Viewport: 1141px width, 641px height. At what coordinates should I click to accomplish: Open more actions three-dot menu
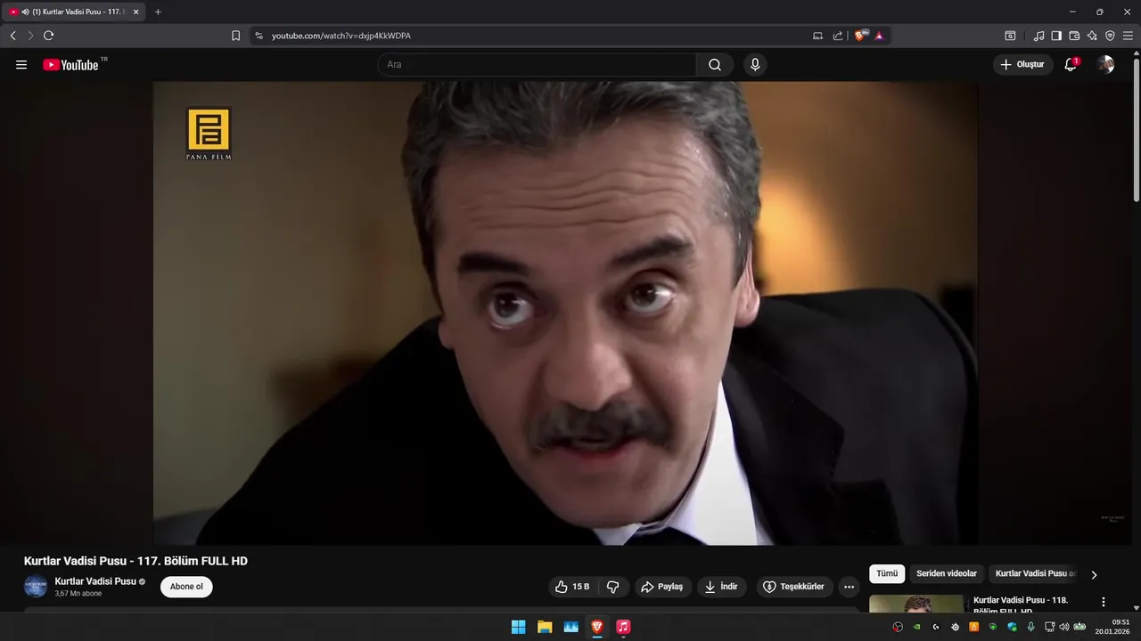click(x=849, y=587)
